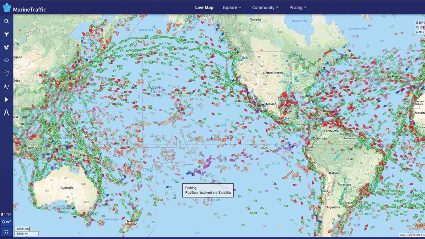
Task: Toggle fullscreen map view button
Action: (6, 232)
